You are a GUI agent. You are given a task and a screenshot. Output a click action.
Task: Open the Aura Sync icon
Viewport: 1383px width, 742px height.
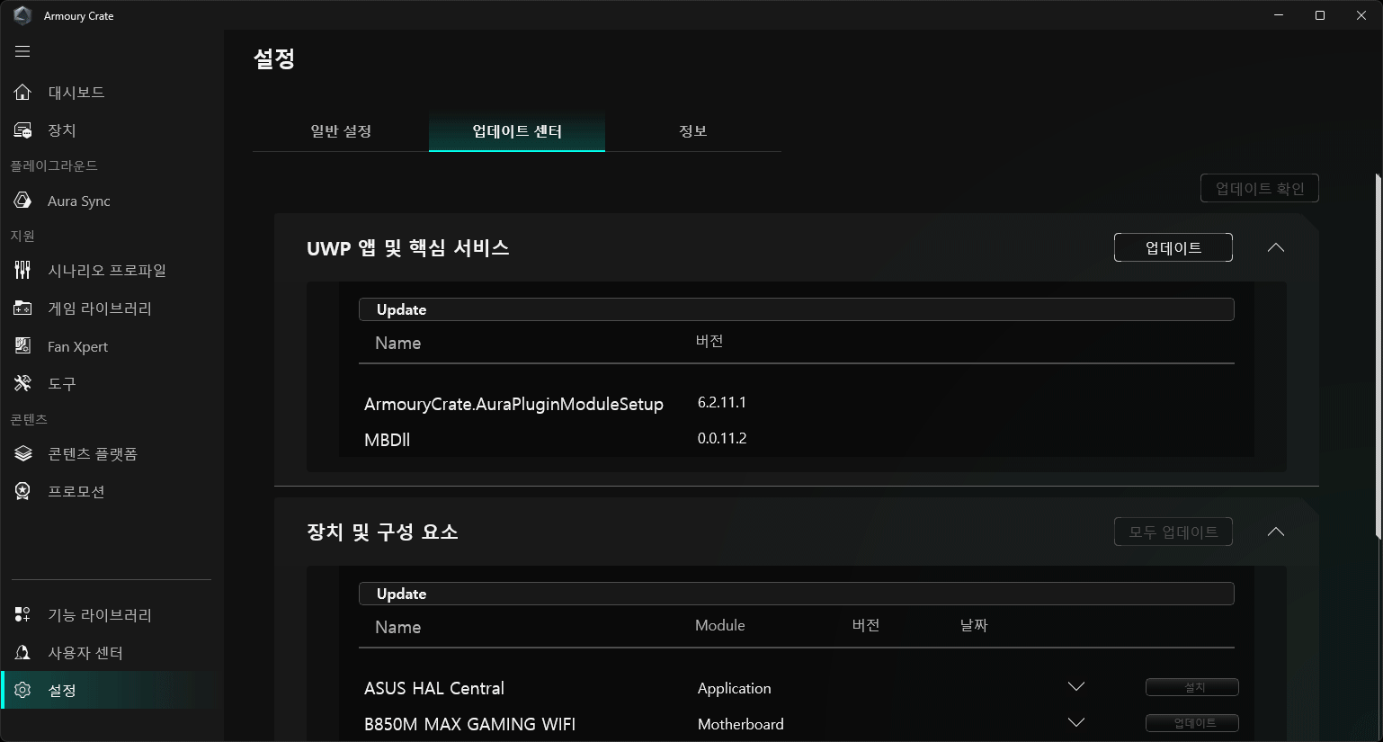pos(22,201)
